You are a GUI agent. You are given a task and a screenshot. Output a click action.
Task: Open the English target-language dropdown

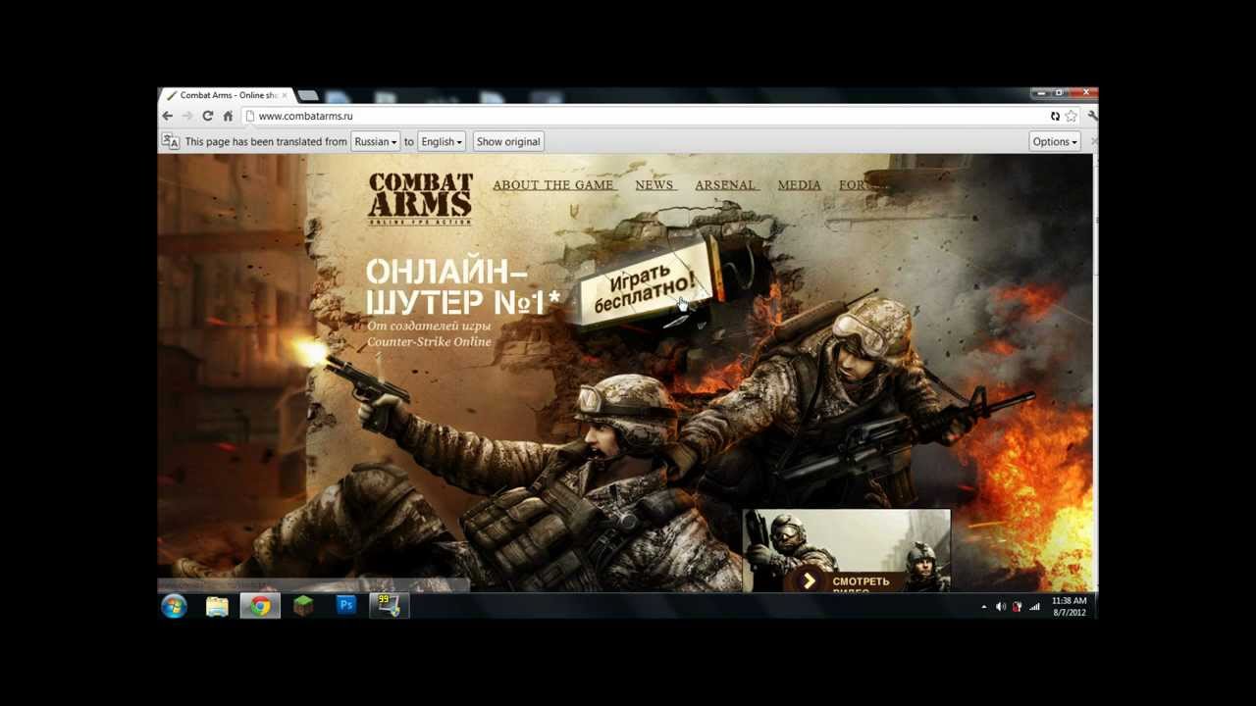click(441, 141)
